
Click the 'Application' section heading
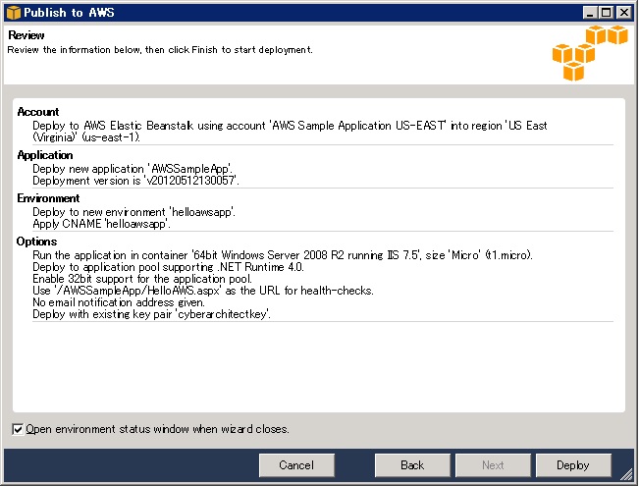pyautogui.click(x=45, y=155)
